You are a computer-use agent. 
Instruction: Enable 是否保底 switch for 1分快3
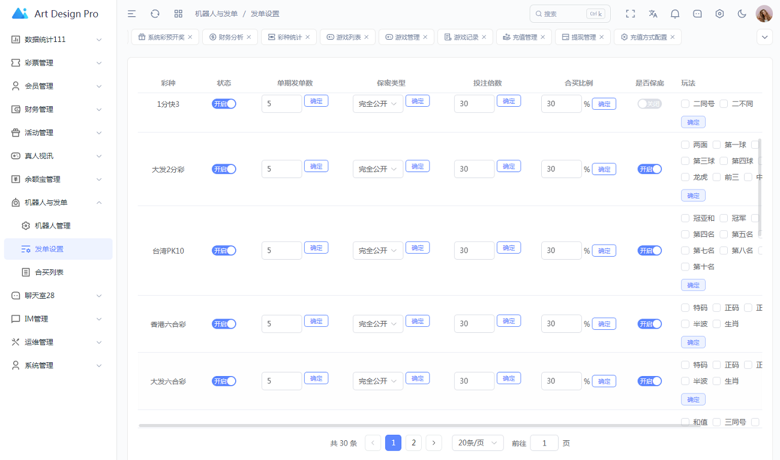pyautogui.click(x=649, y=104)
